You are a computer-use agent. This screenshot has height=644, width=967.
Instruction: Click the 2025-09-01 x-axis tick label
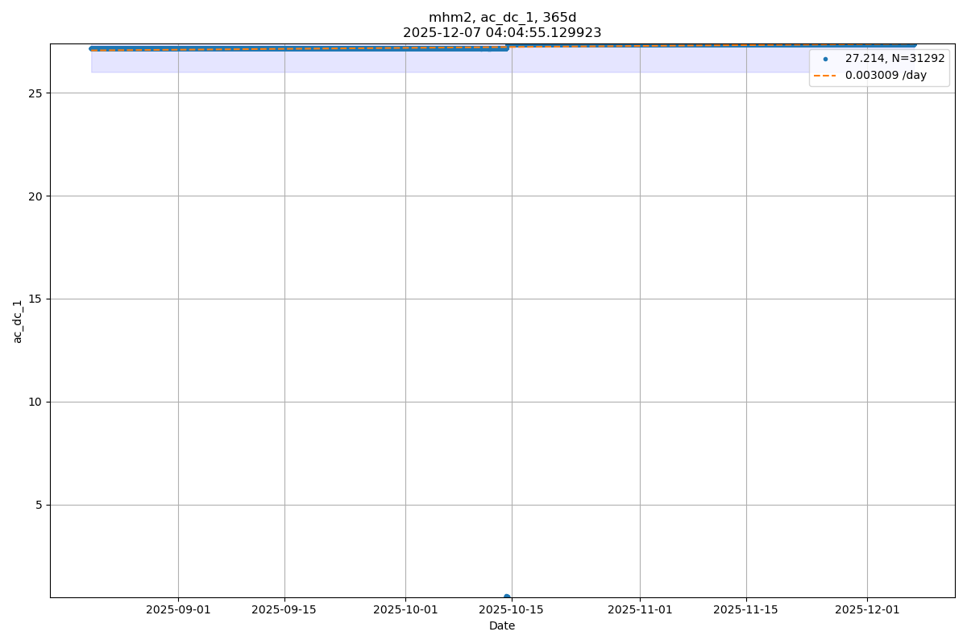click(178, 609)
